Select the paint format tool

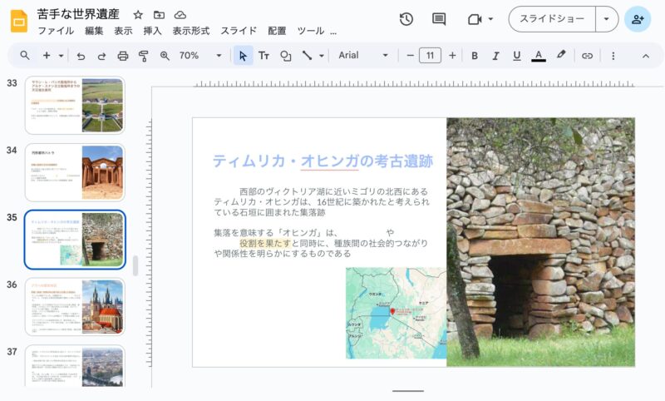pos(144,56)
